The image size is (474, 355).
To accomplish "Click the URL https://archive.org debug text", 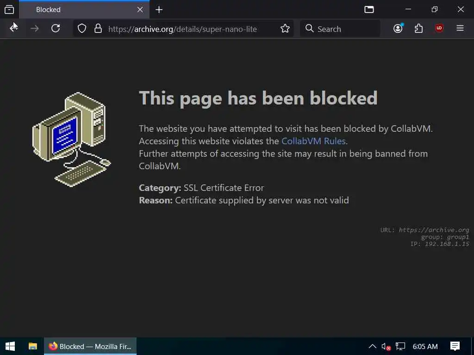I will point(425,230).
